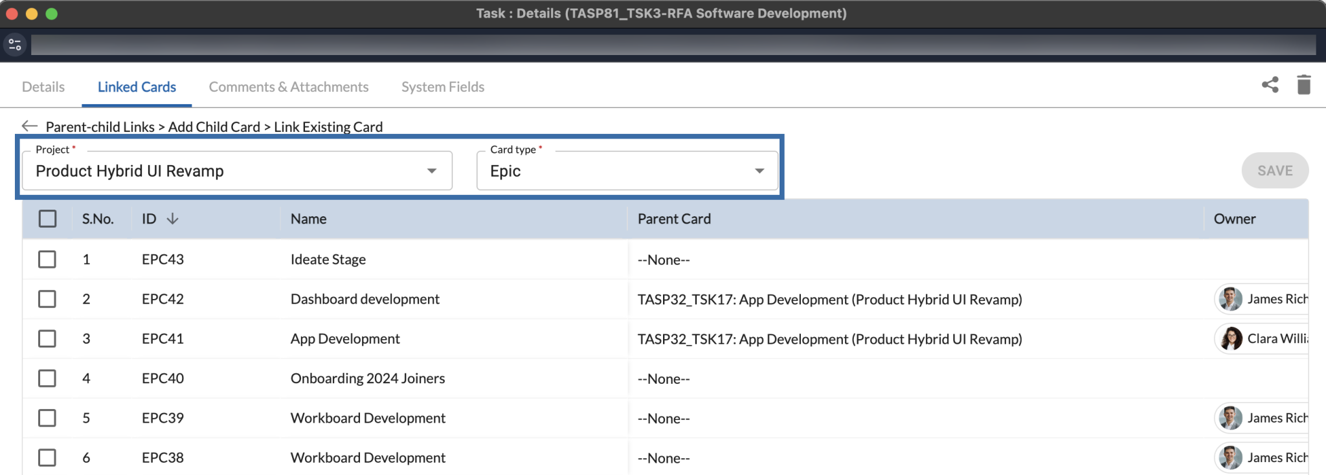Click the window title text
This screenshot has height=475, width=1326.
(661, 13)
